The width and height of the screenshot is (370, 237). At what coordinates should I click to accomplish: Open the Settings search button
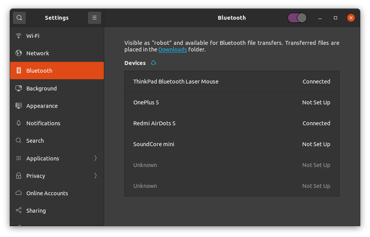click(x=19, y=18)
